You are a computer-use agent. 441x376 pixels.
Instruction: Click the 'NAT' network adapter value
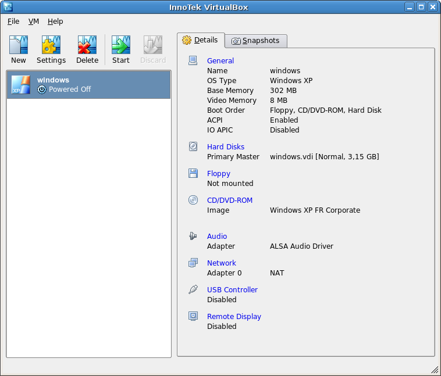277,273
